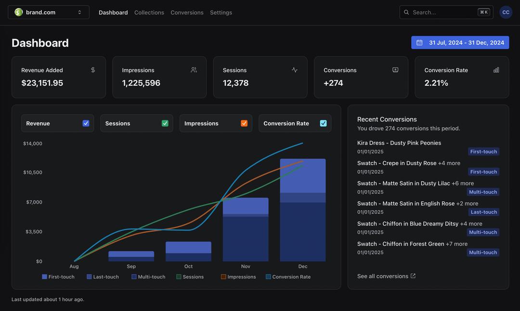
Task: Click the First-touch legend color swatch
Action: pyautogui.click(x=45, y=277)
